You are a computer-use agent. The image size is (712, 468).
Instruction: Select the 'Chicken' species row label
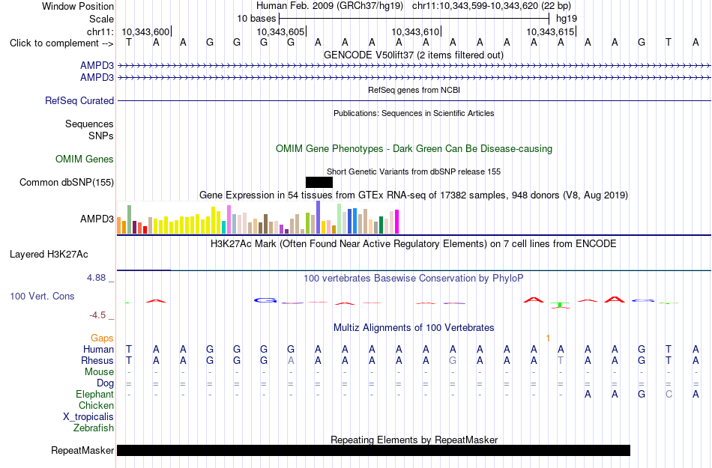pyautogui.click(x=96, y=405)
